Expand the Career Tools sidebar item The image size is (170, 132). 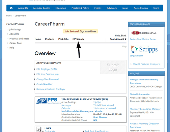[x=16, y=43]
